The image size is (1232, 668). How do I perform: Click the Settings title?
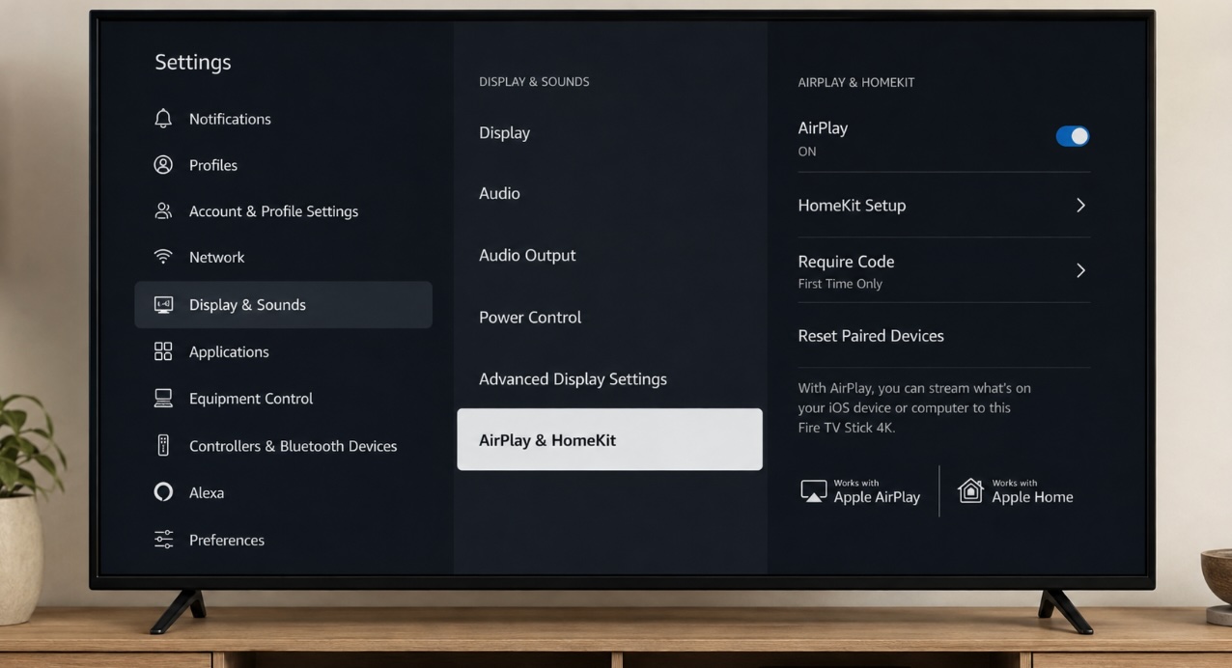[x=193, y=62]
